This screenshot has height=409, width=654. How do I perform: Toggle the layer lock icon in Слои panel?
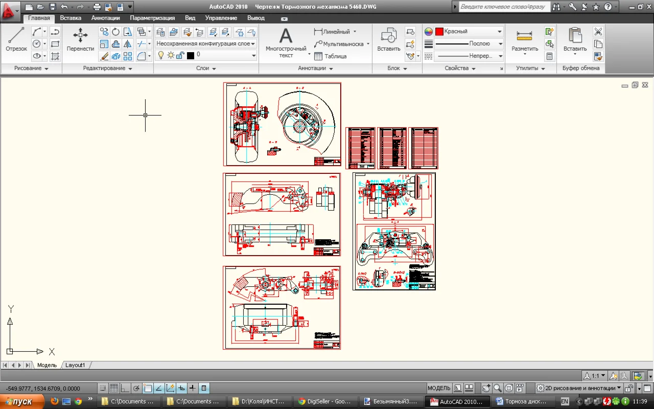point(180,55)
